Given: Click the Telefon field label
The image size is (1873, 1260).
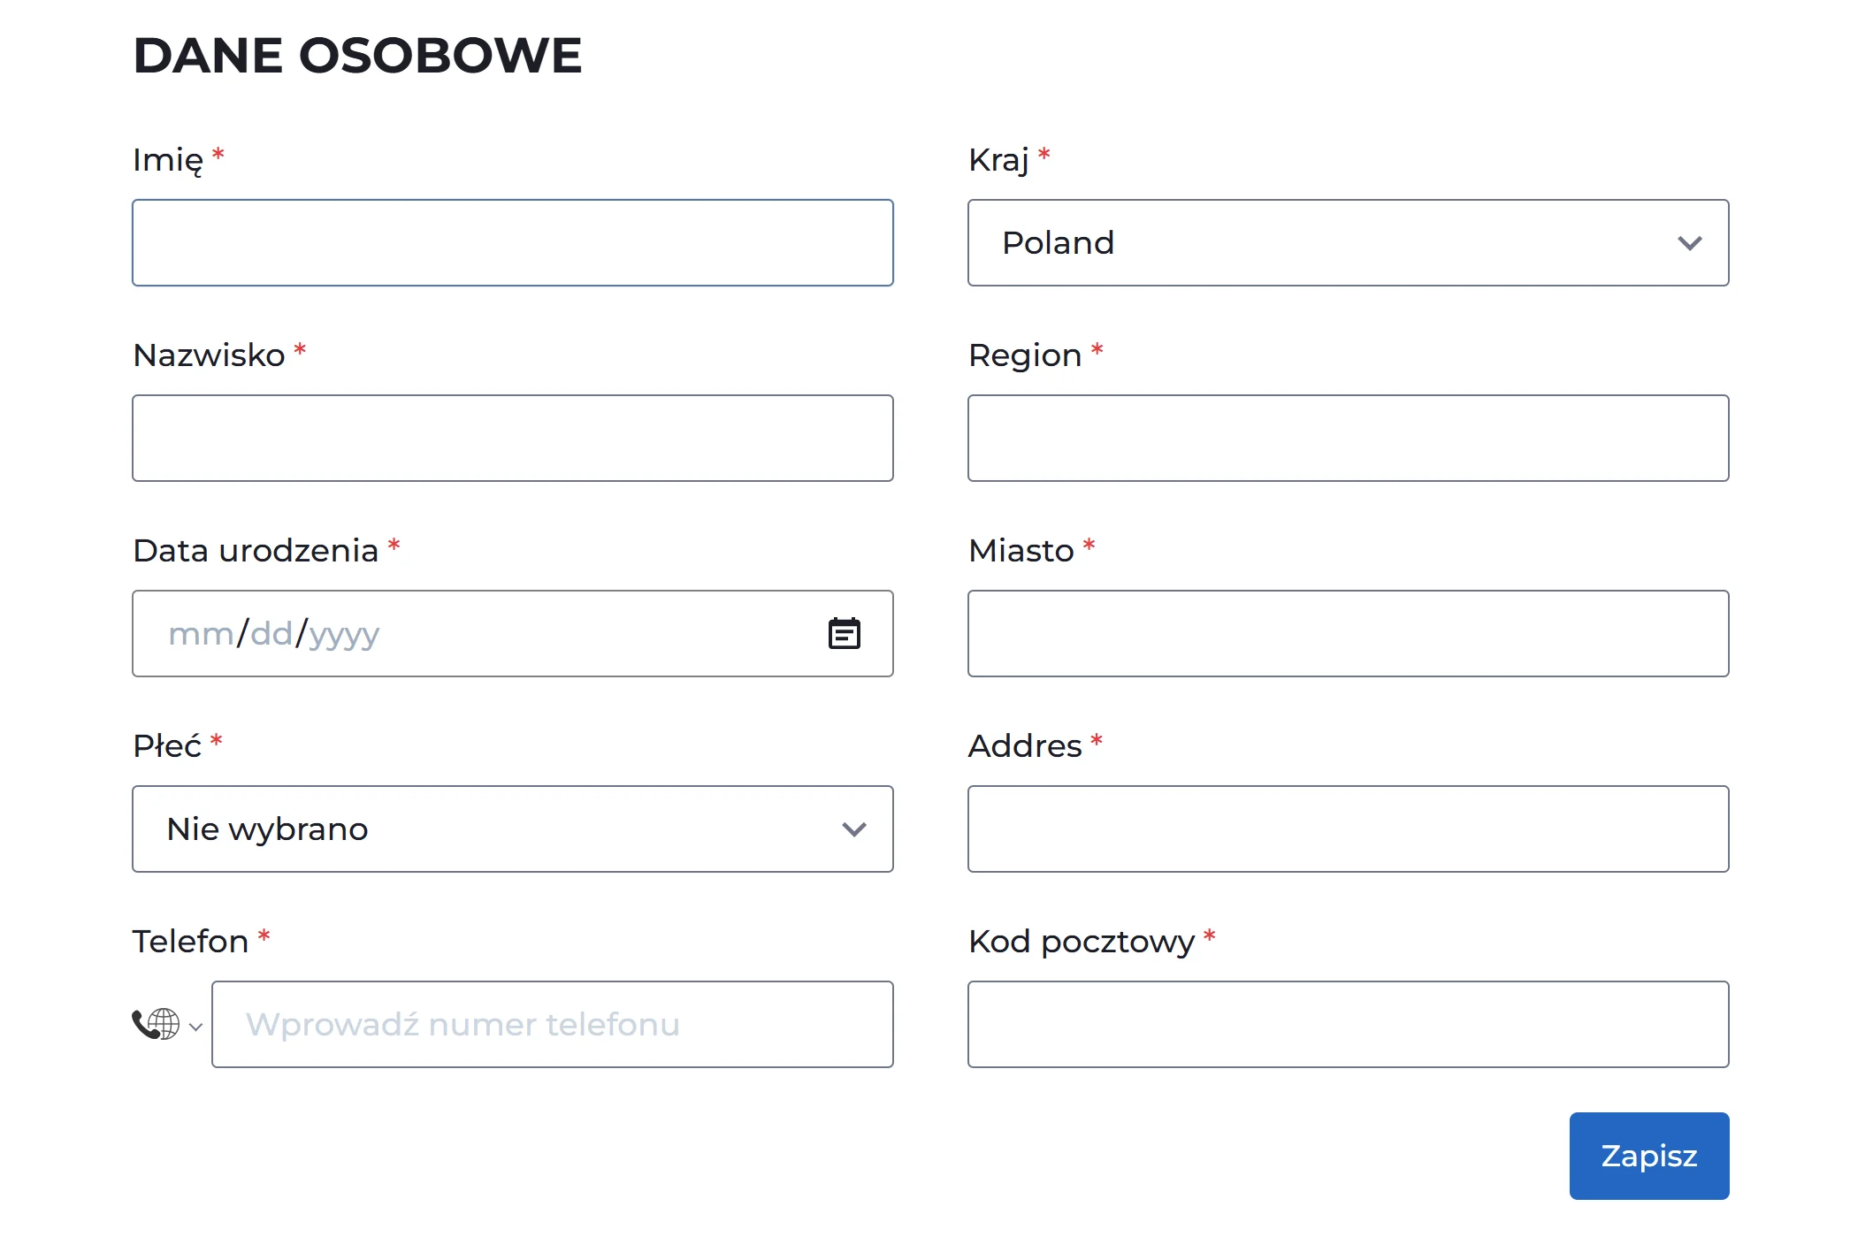Looking at the screenshot, I should 190,941.
